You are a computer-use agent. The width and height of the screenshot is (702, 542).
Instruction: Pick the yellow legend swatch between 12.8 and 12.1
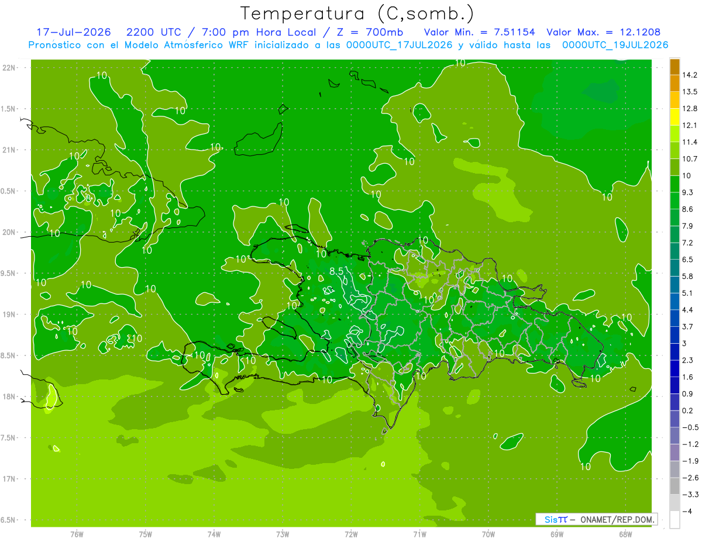click(675, 117)
